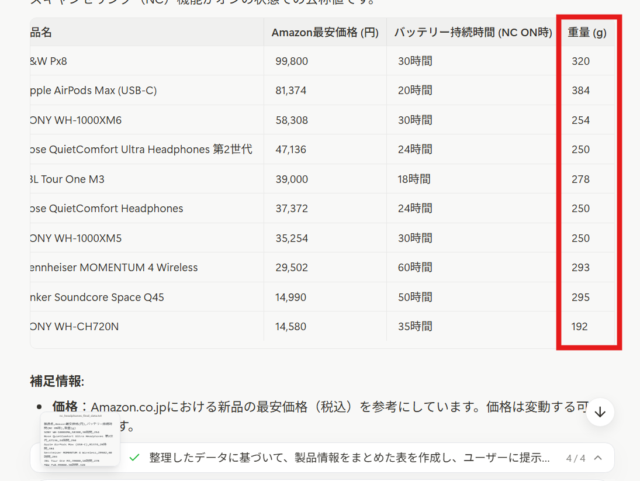640x481 pixels.
Task: Click the price 58,308 cell
Action: [292, 120]
